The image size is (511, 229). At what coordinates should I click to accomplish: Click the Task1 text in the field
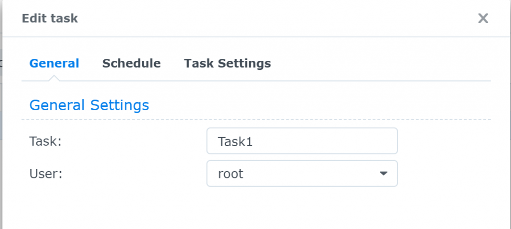coord(236,141)
